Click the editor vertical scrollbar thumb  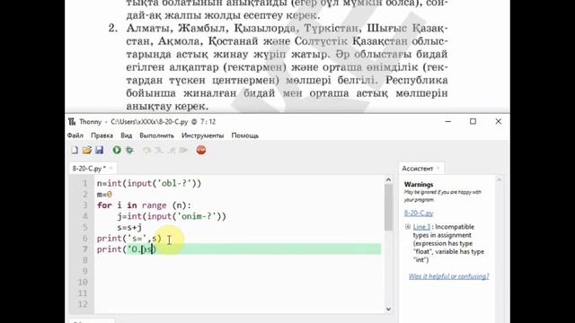(x=388, y=207)
